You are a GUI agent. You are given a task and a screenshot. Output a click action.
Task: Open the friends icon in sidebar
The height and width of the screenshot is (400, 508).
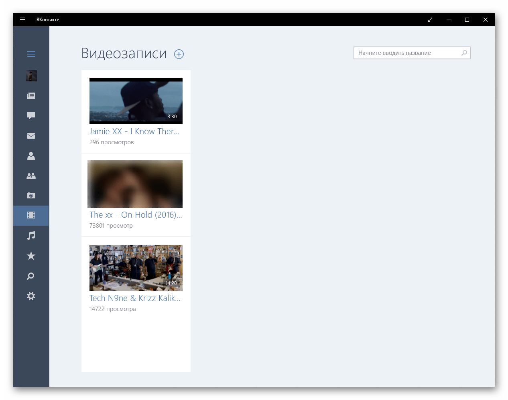coord(31,156)
